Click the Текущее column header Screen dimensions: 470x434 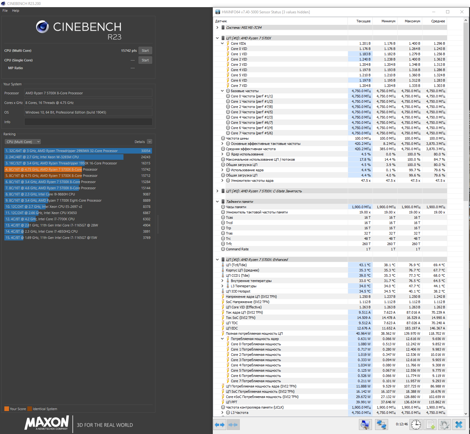coord(360,21)
